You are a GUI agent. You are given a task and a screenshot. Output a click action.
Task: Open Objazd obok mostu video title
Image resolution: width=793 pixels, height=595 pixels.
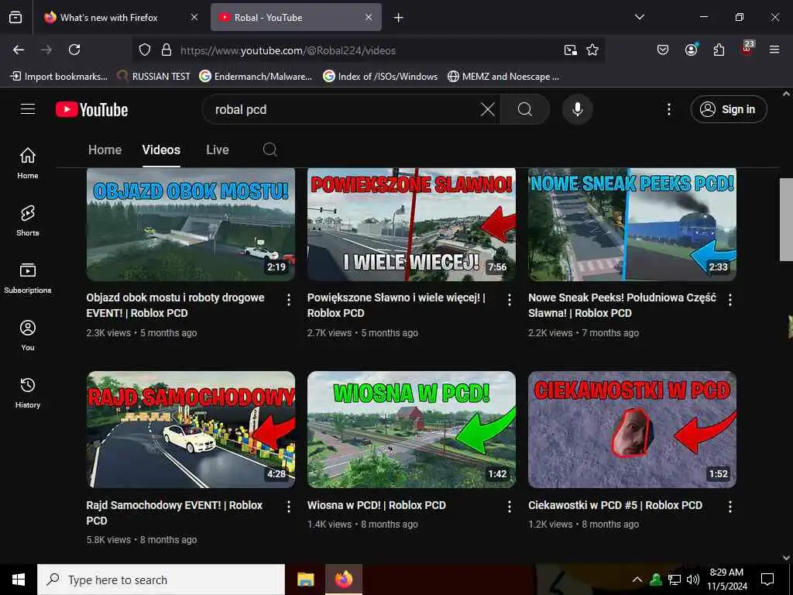pyautogui.click(x=175, y=305)
